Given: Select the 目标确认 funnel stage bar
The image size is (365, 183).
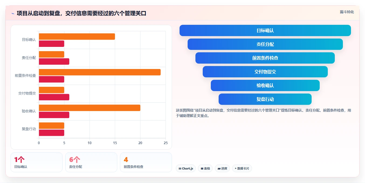Looking at the screenshot, I should coord(265,30).
